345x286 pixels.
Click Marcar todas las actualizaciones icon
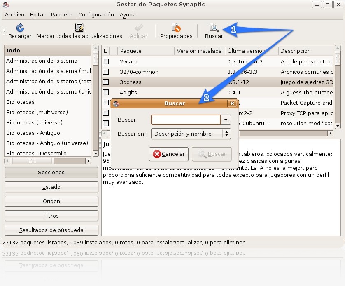[79, 28]
